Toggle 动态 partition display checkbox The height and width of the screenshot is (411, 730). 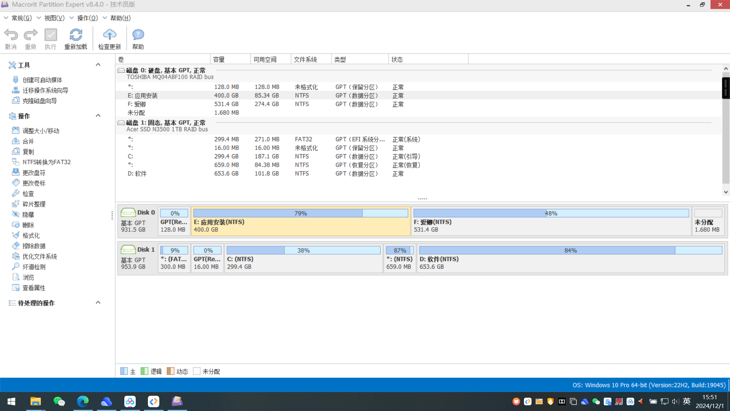pos(170,371)
